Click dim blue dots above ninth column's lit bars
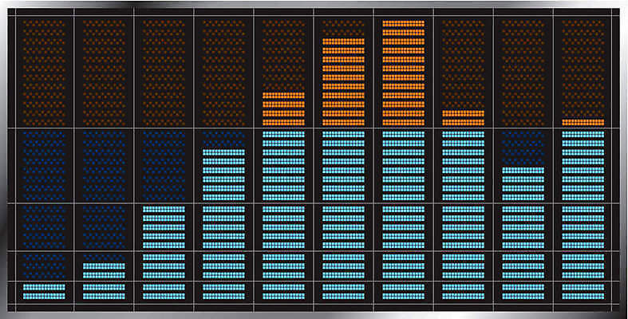Image resolution: width=628 pixels, height=319 pixels. click(x=523, y=148)
